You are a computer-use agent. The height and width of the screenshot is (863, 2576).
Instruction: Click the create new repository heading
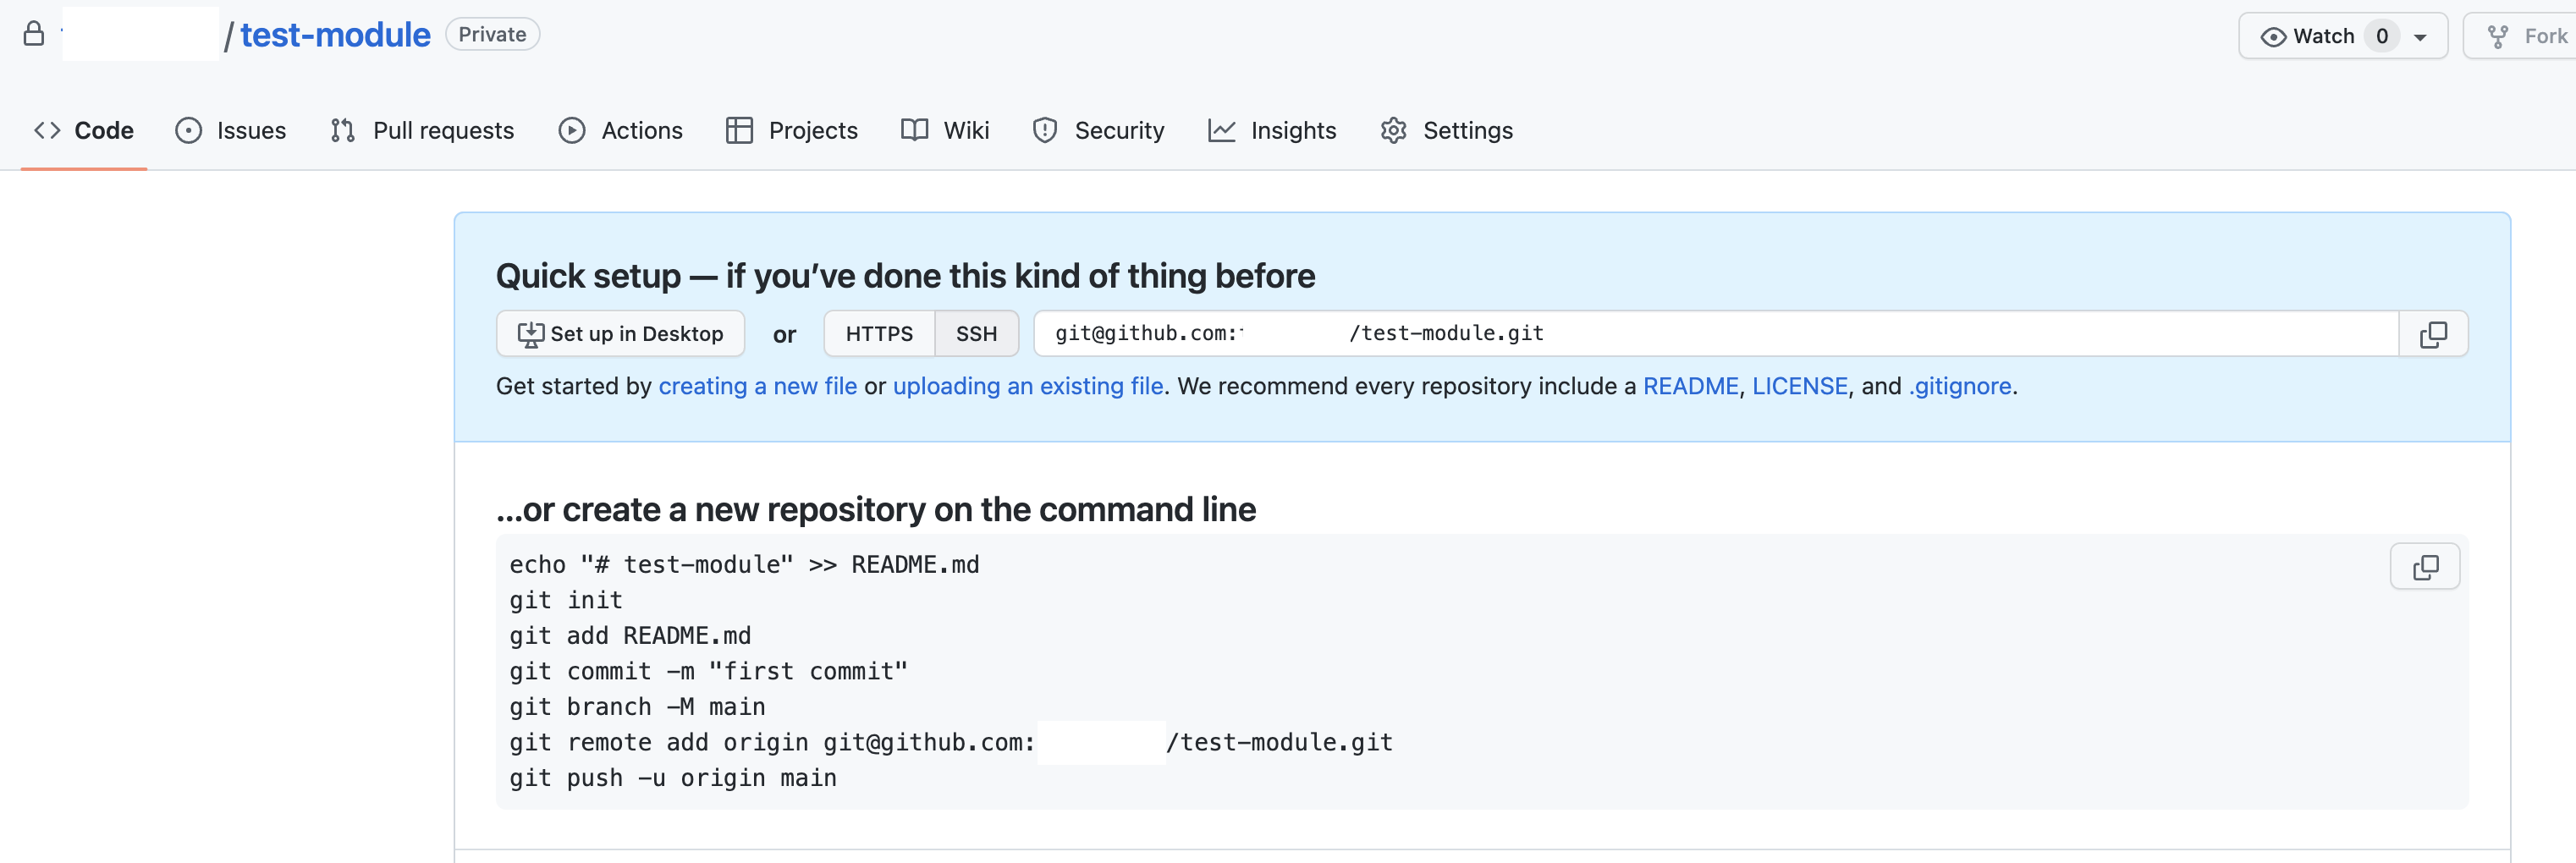tap(876, 510)
